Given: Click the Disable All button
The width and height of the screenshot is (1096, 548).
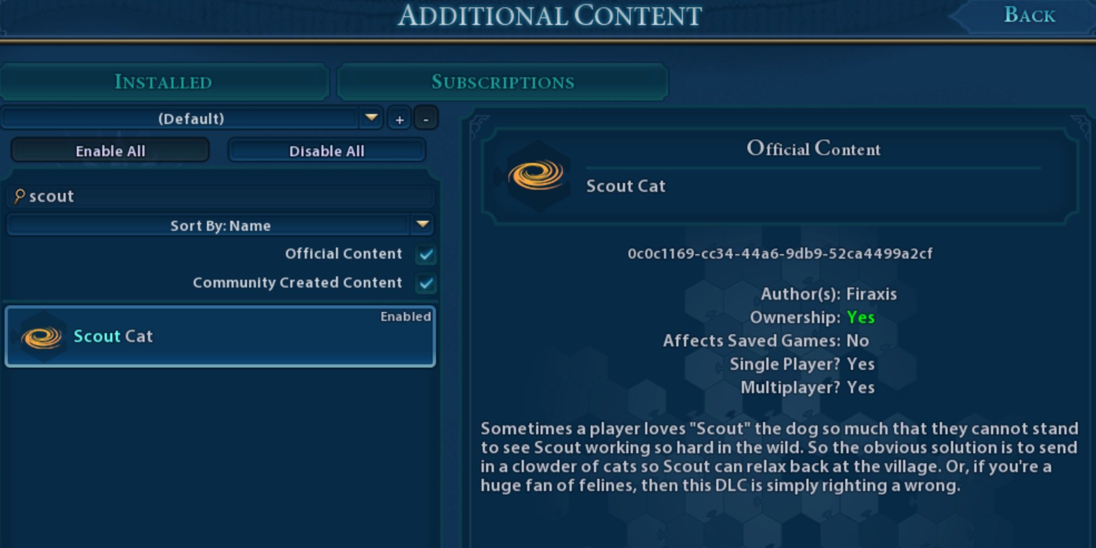Looking at the screenshot, I should coord(326,151).
